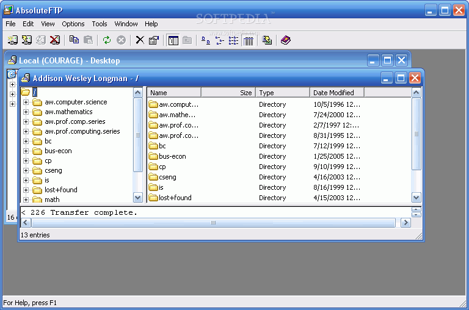The height and width of the screenshot is (310, 469).
Task: Click the New connection toolbar icon
Action: point(13,40)
